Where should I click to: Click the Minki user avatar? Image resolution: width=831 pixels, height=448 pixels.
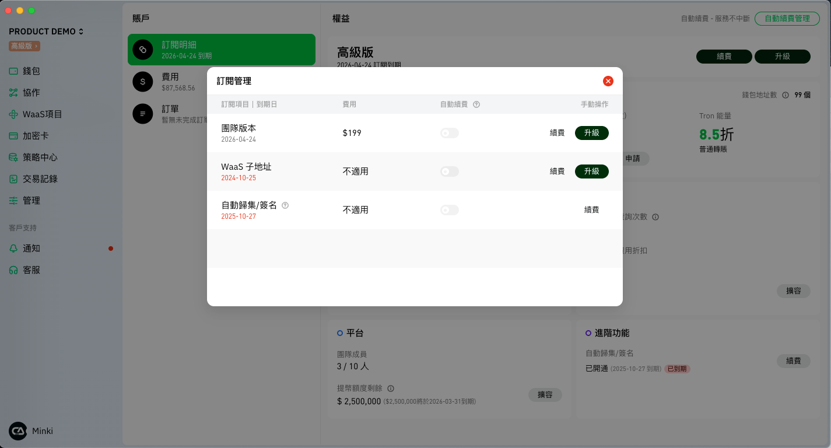(x=17, y=431)
